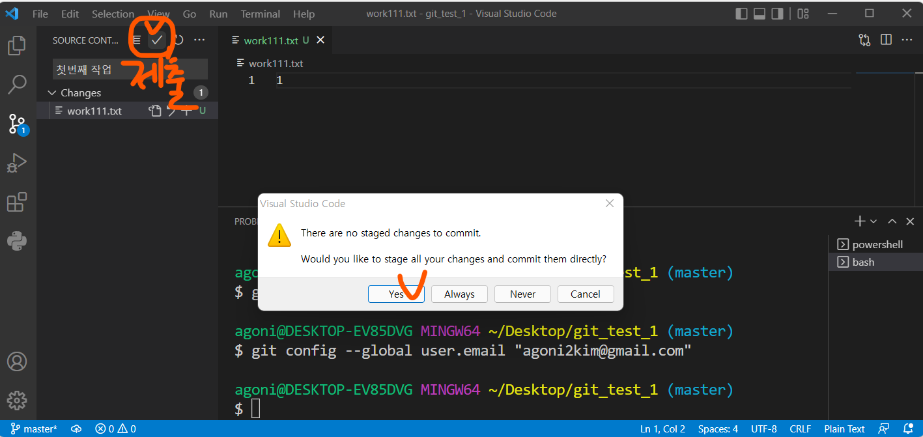The image size is (923, 437).
Task: Create a new terminal with plus
Action: tap(860, 221)
